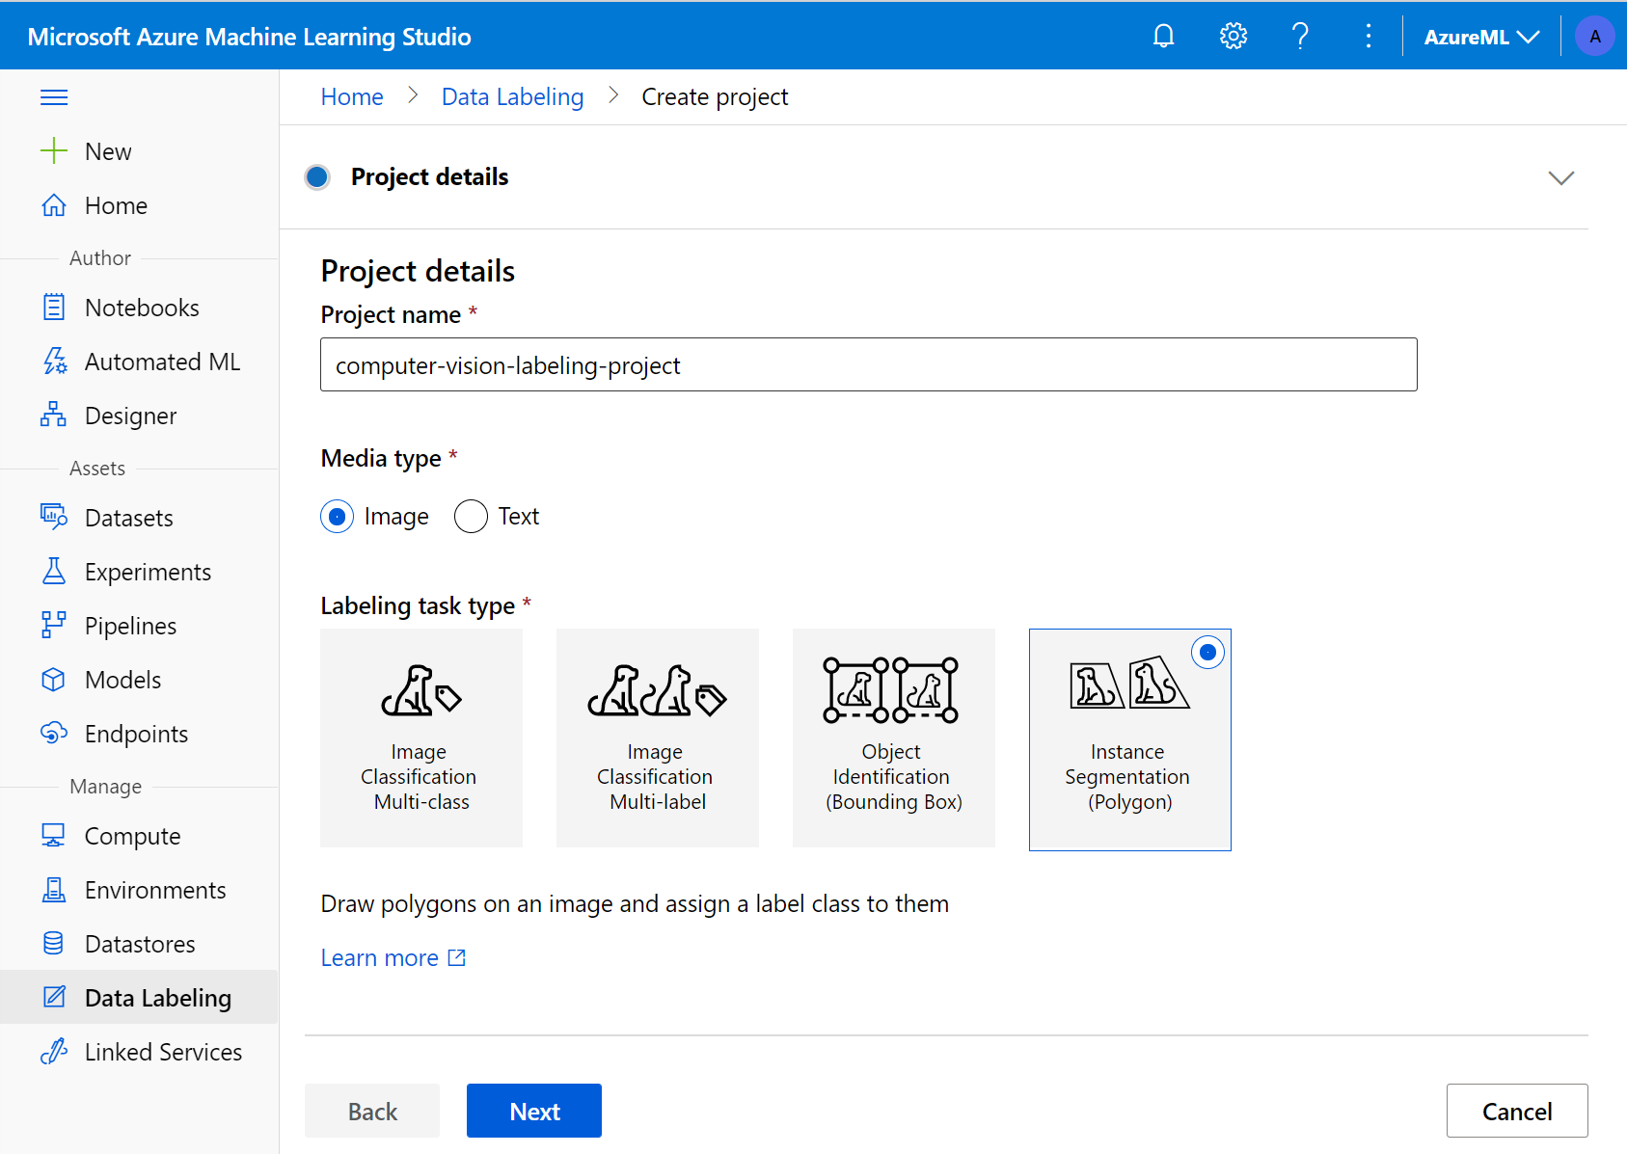Open the user avatar 'A'
The height and width of the screenshot is (1154, 1627).
(x=1594, y=37)
